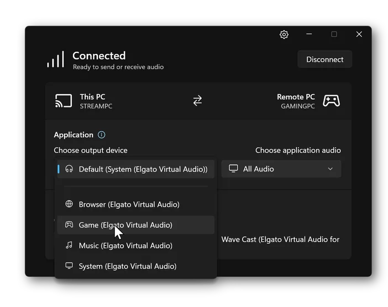Click the Choose output device label
Viewport: 388px width, 307px height.
click(91, 150)
